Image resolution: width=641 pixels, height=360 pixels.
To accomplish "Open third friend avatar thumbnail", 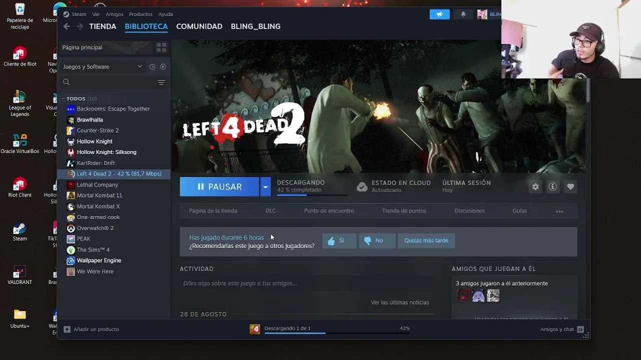I will (x=493, y=296).
